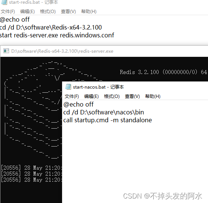Click the start-redis.bat - 记事本 title text

tap(33, 2)
